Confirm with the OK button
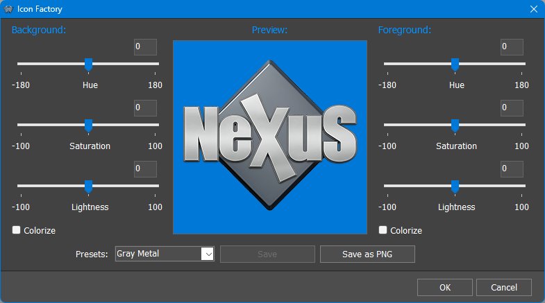The image size is (545, 303). click(x=445, y=287)
